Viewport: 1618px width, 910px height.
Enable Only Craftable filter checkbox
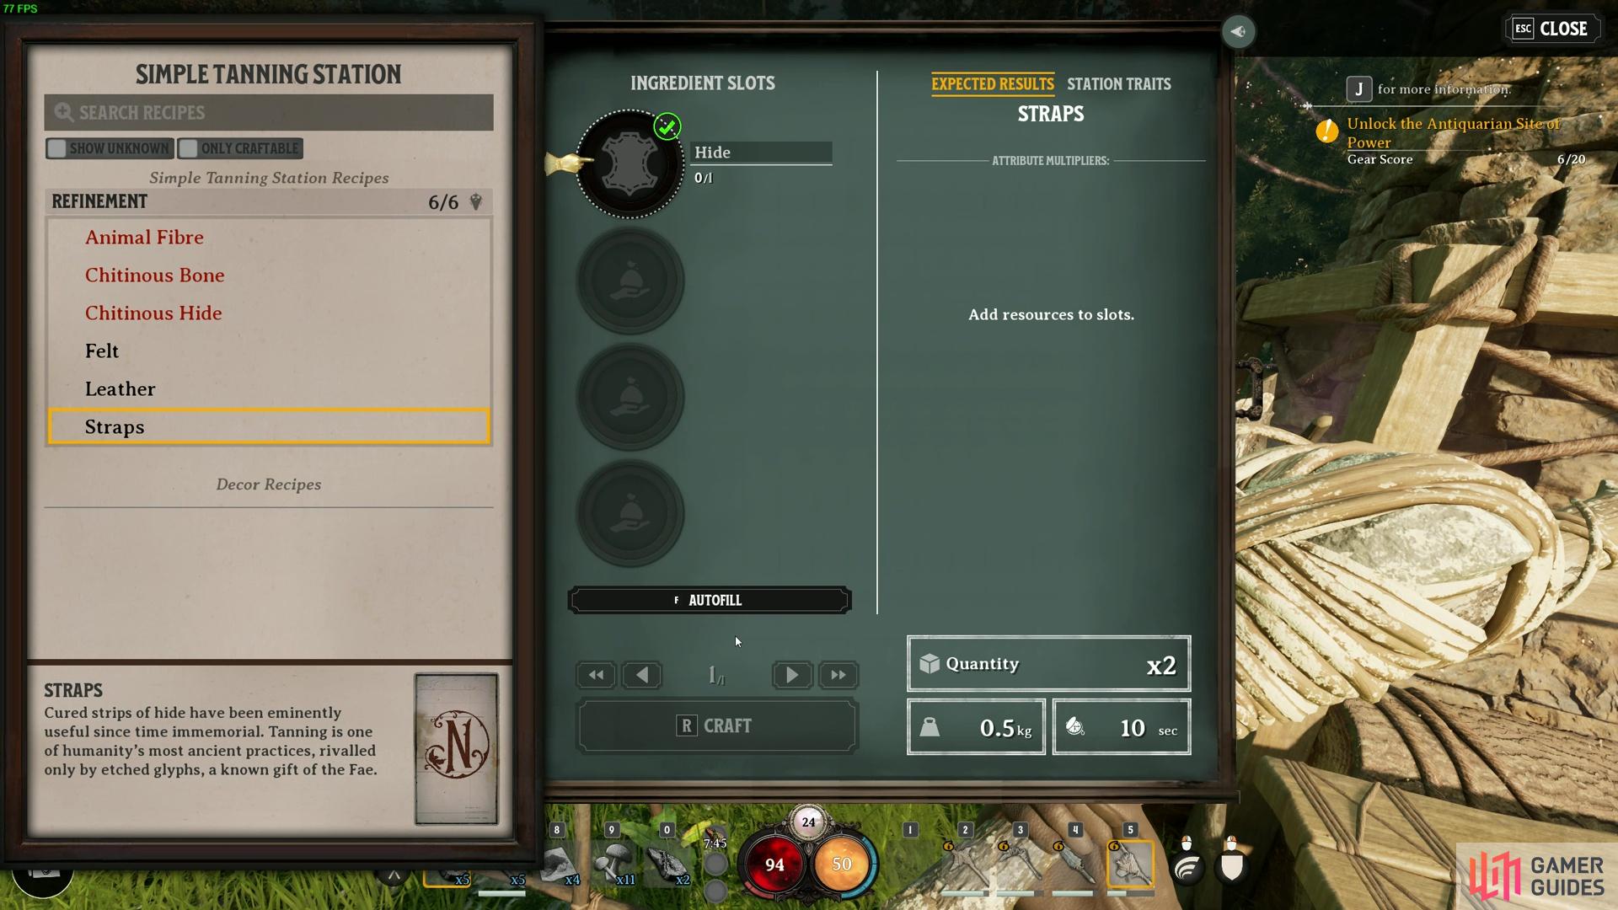point(187,147)
